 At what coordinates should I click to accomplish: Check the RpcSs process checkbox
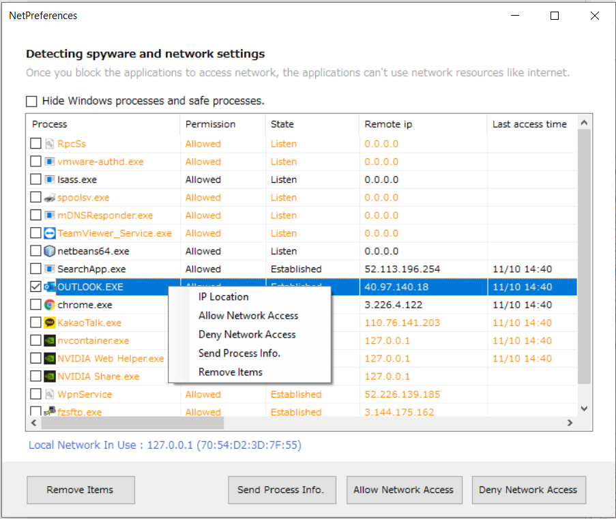pyautogui.click(x=35, y=143)
